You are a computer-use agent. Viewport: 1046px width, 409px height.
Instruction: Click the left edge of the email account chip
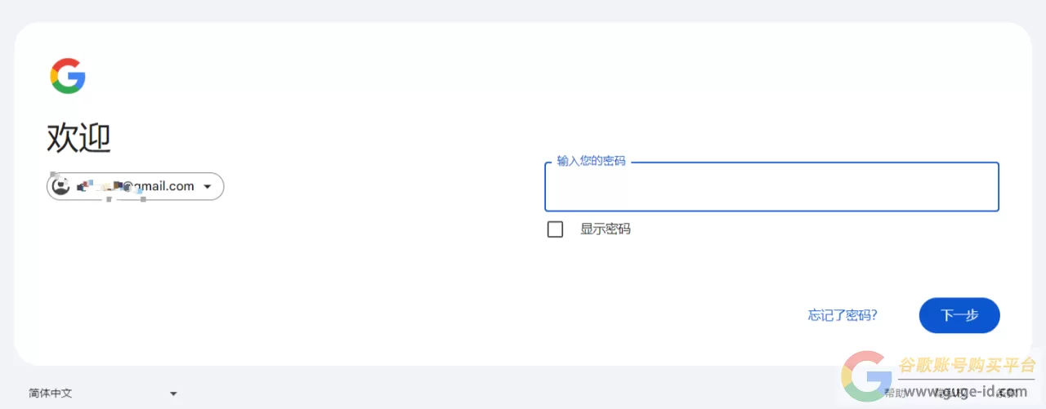[x=50, y=187]
